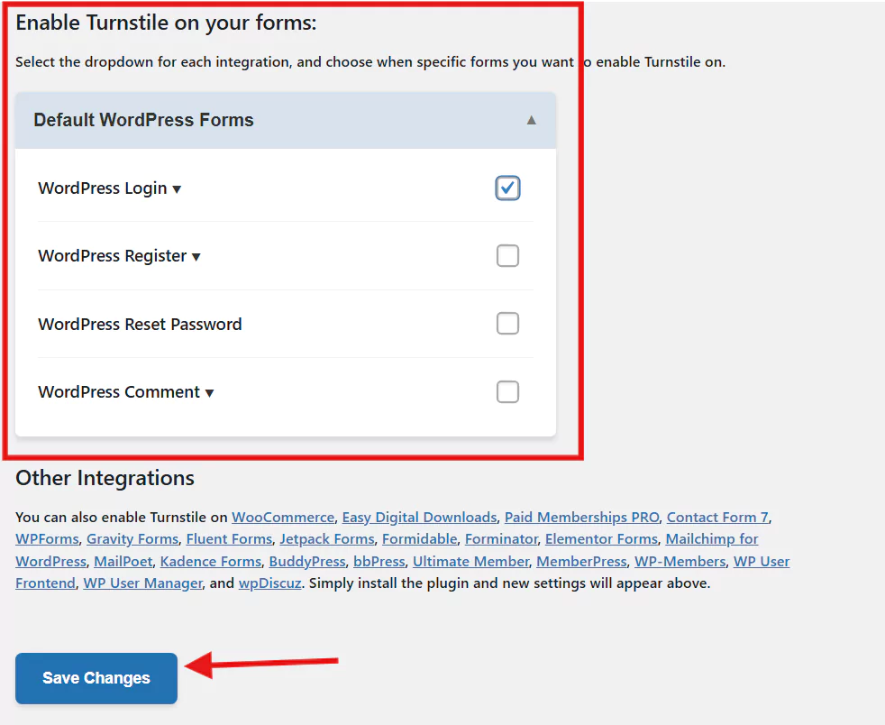This screenshot has height=725, width=885.
Task: Tick the WordPress Reset Password checkbox
Action: 507,324
